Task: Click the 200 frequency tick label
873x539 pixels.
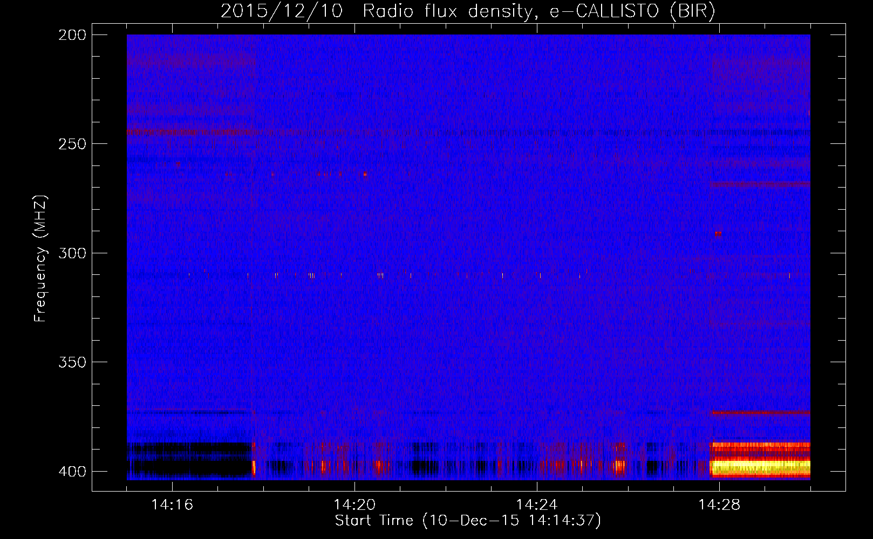Action: point(72,34)
